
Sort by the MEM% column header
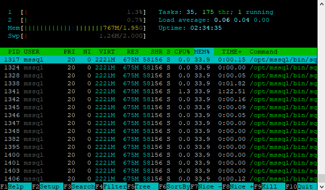click(x=202, y=52)
